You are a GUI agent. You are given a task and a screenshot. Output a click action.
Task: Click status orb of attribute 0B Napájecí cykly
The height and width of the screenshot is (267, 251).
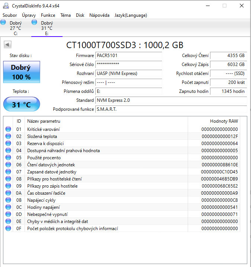click(8, 200)
